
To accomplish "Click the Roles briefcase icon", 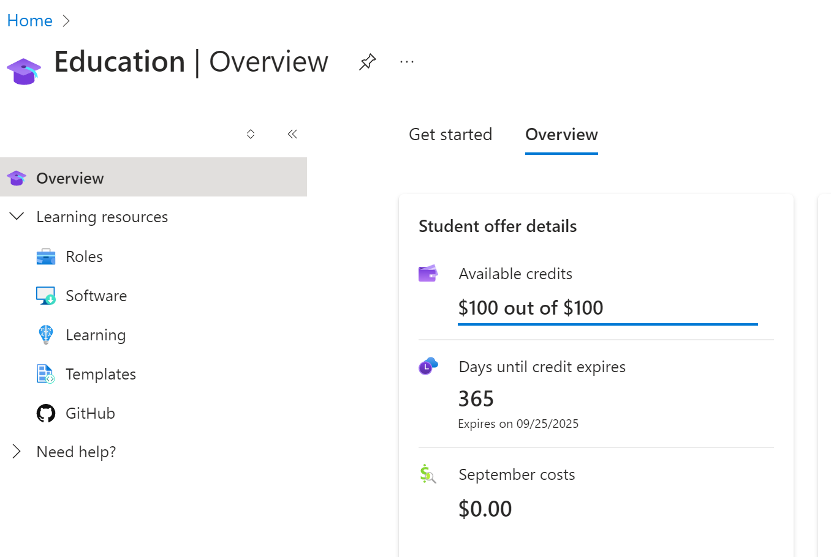I will [46, 257].
